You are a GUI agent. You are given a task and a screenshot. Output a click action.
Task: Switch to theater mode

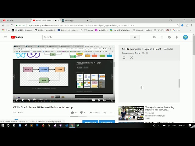pyautogui.click(x=105, y=100)
